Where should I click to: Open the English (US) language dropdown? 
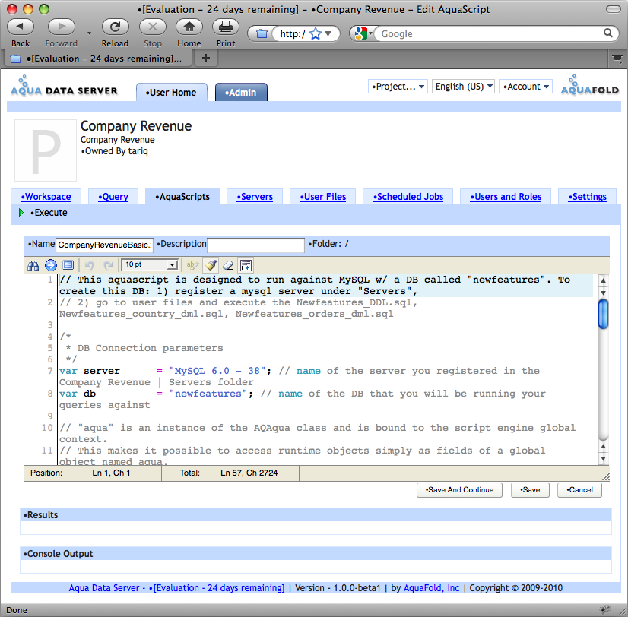click(463, 87)
